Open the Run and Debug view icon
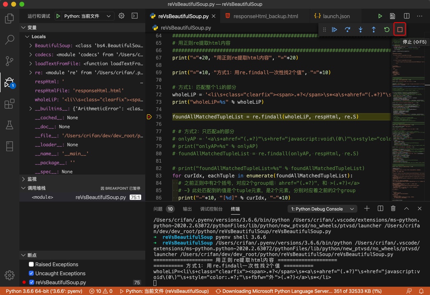 [x=9, y=82]
